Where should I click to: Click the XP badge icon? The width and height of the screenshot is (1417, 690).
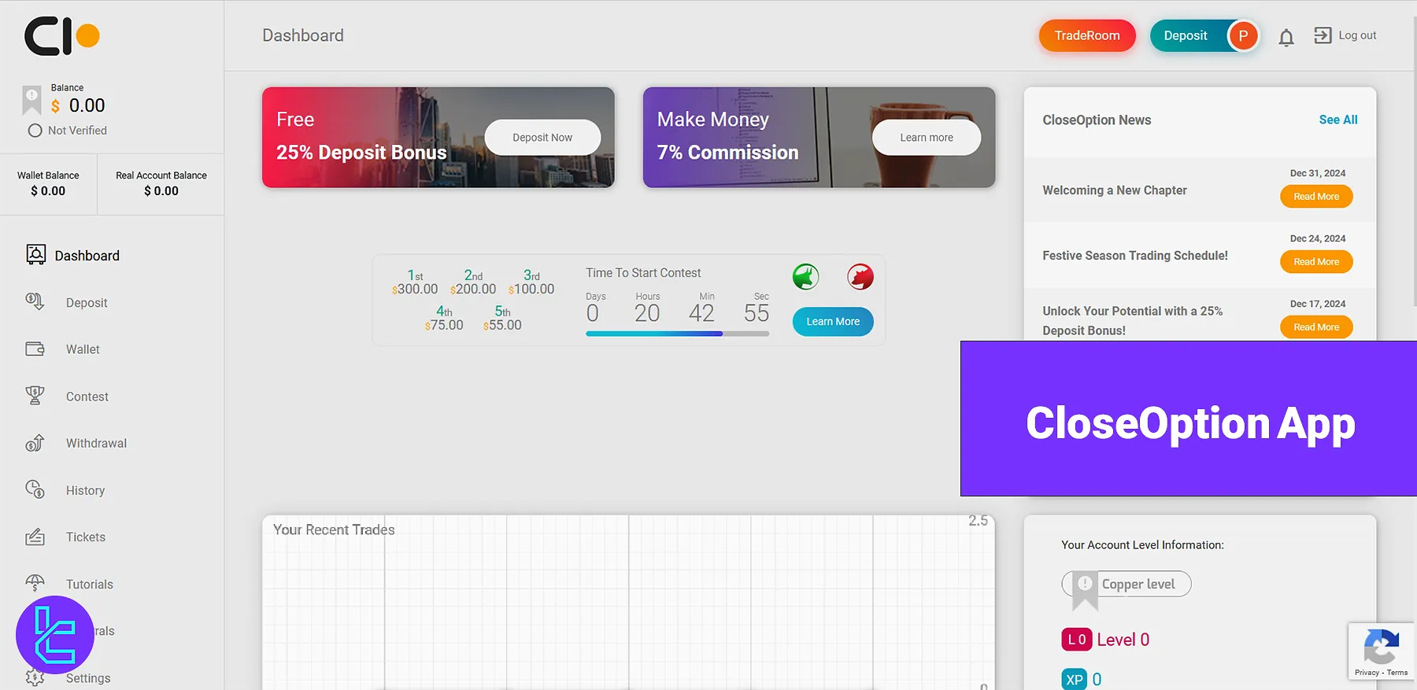pos(1075,679)
